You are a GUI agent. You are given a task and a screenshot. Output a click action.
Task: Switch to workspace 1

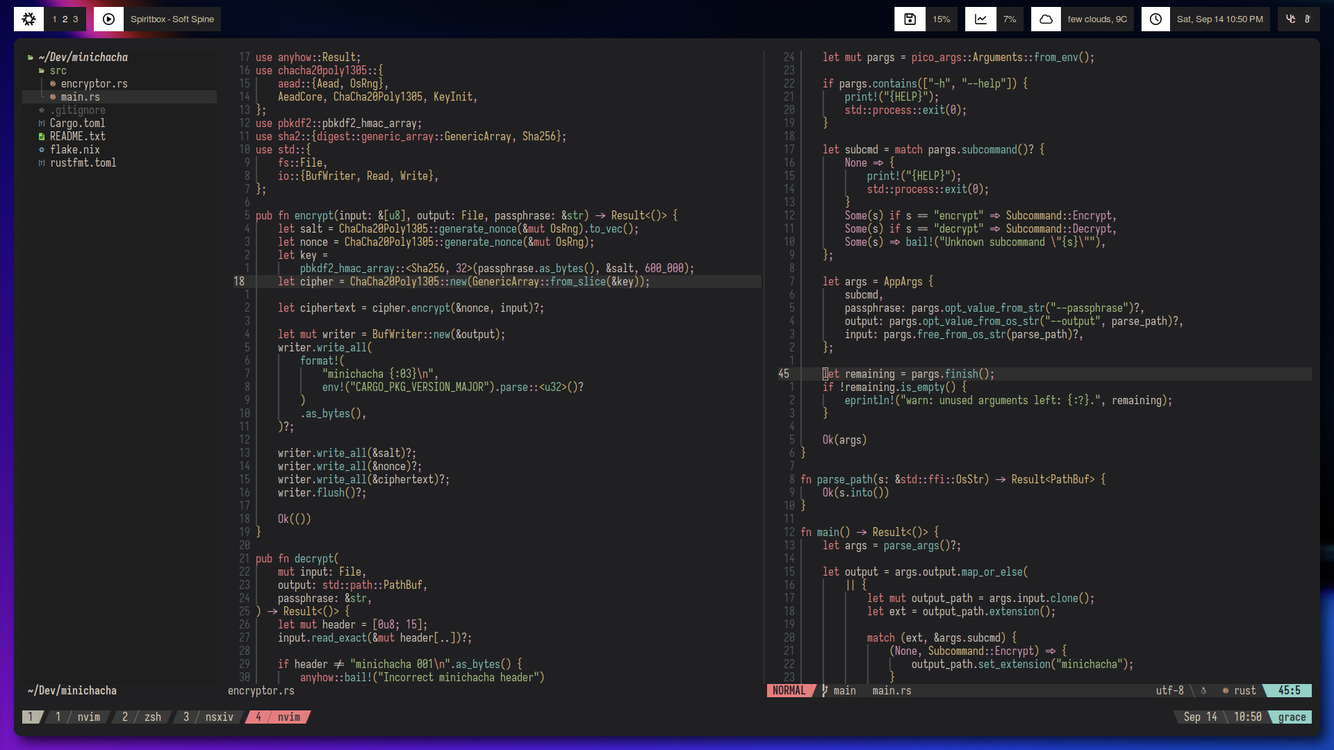pyautogui.click(x=54, y=19)
